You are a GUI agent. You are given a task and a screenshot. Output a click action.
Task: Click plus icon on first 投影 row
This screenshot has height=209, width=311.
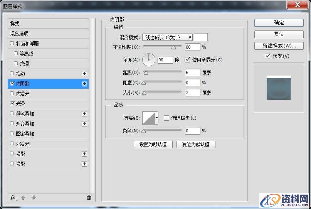click(x=84, y=154)
